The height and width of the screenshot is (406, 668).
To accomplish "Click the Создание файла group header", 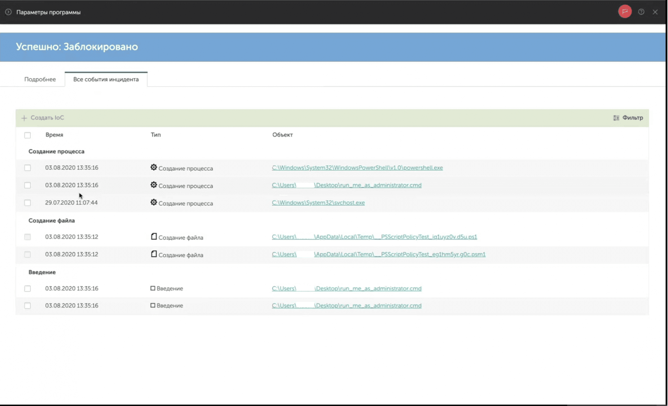I will coord(51,221).
